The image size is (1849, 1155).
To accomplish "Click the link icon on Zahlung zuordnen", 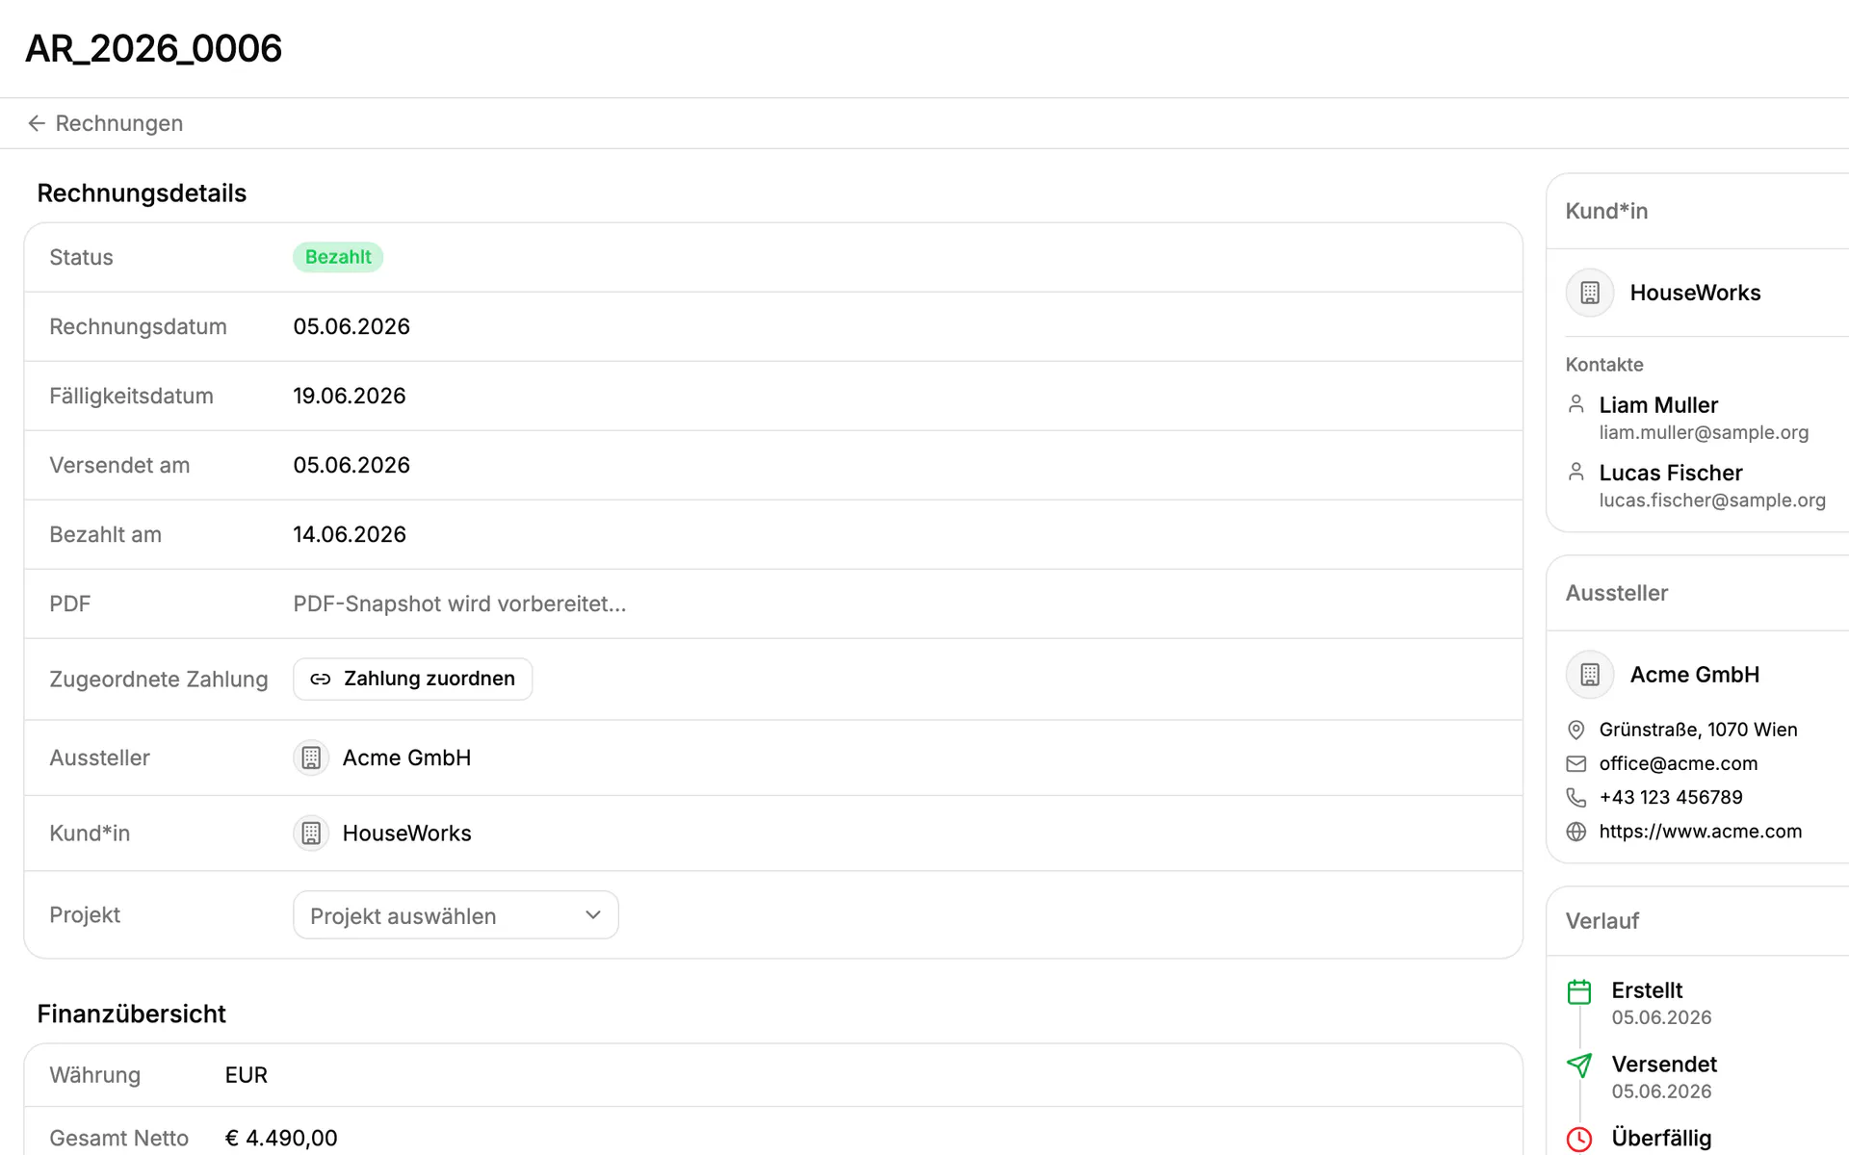I will (x=321, y=679).
